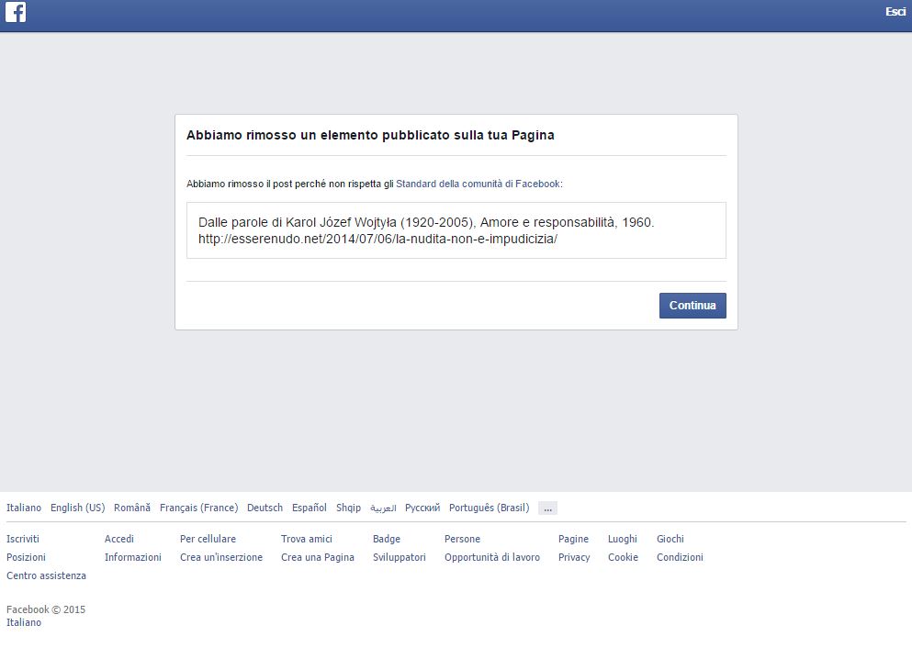Open the Crea una Pagina footer link

318,557
